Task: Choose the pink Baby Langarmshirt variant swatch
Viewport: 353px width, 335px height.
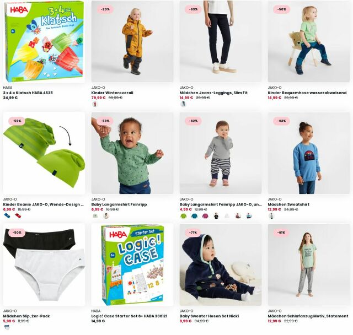Action: click(205, 216)
